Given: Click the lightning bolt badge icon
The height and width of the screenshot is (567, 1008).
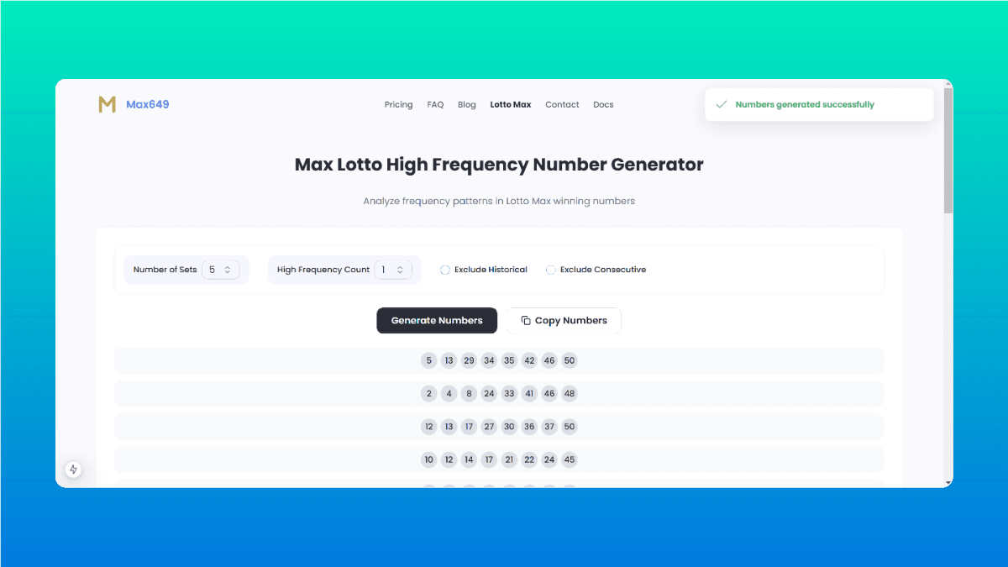Looking at the screenshot, I should pyautogui.click(x=73, y=470).
